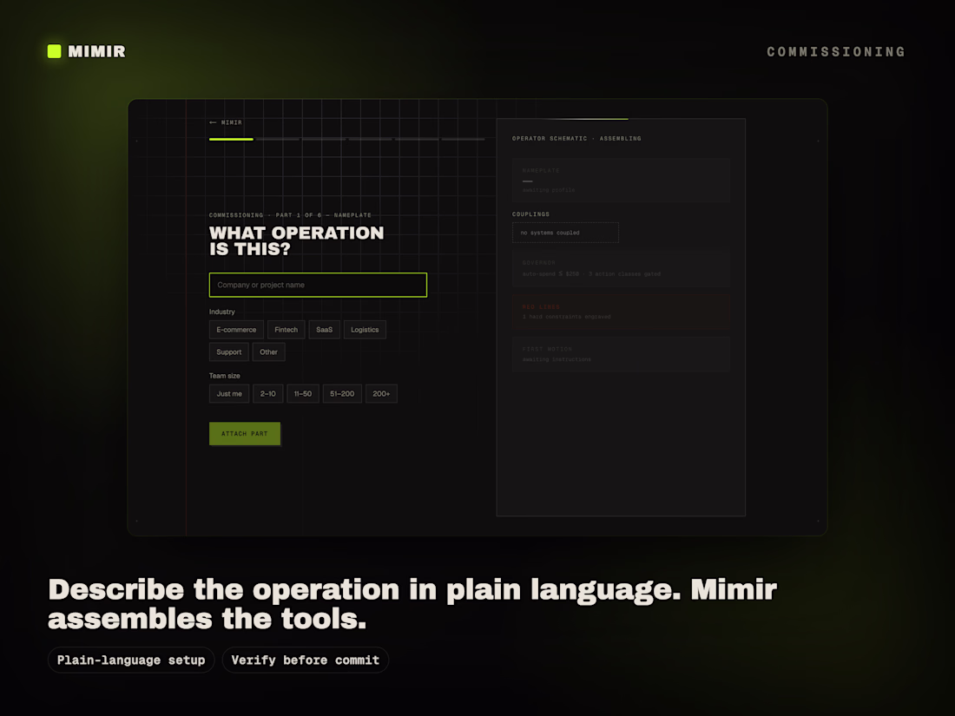The height and width of the screenshot is (716, 955).
Task: Set team size to 'Just me'
Action: click(x=229, y=393)
